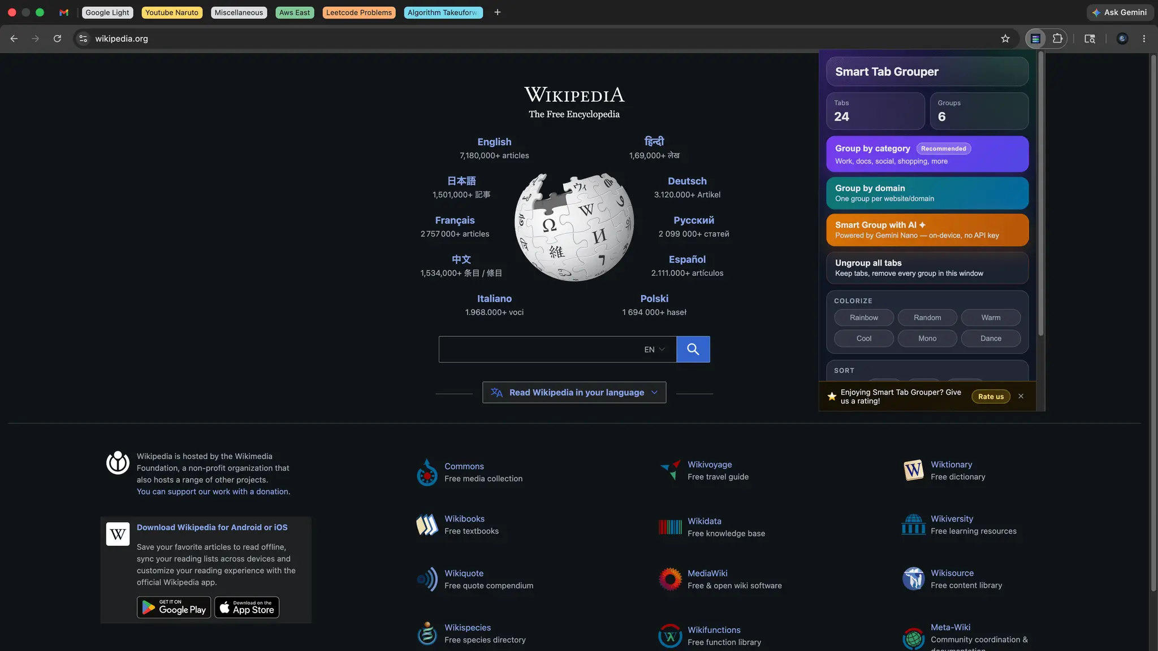The width and height of the screenshot is (1158, 651).
Task: Bookmark this page with the star icon
Action: [1005, 38]
